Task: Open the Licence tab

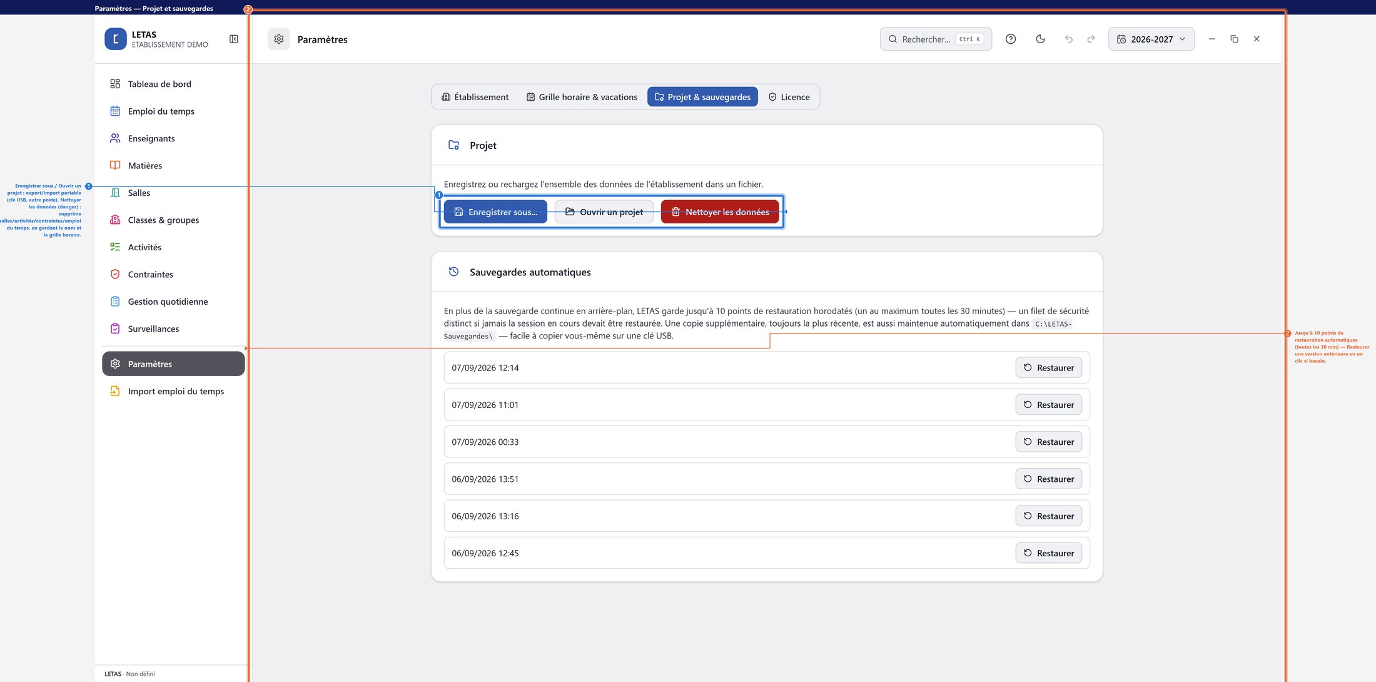Action: point(789,97)
